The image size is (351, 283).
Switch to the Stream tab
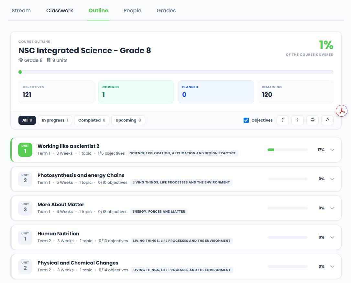tap(21, 11)
